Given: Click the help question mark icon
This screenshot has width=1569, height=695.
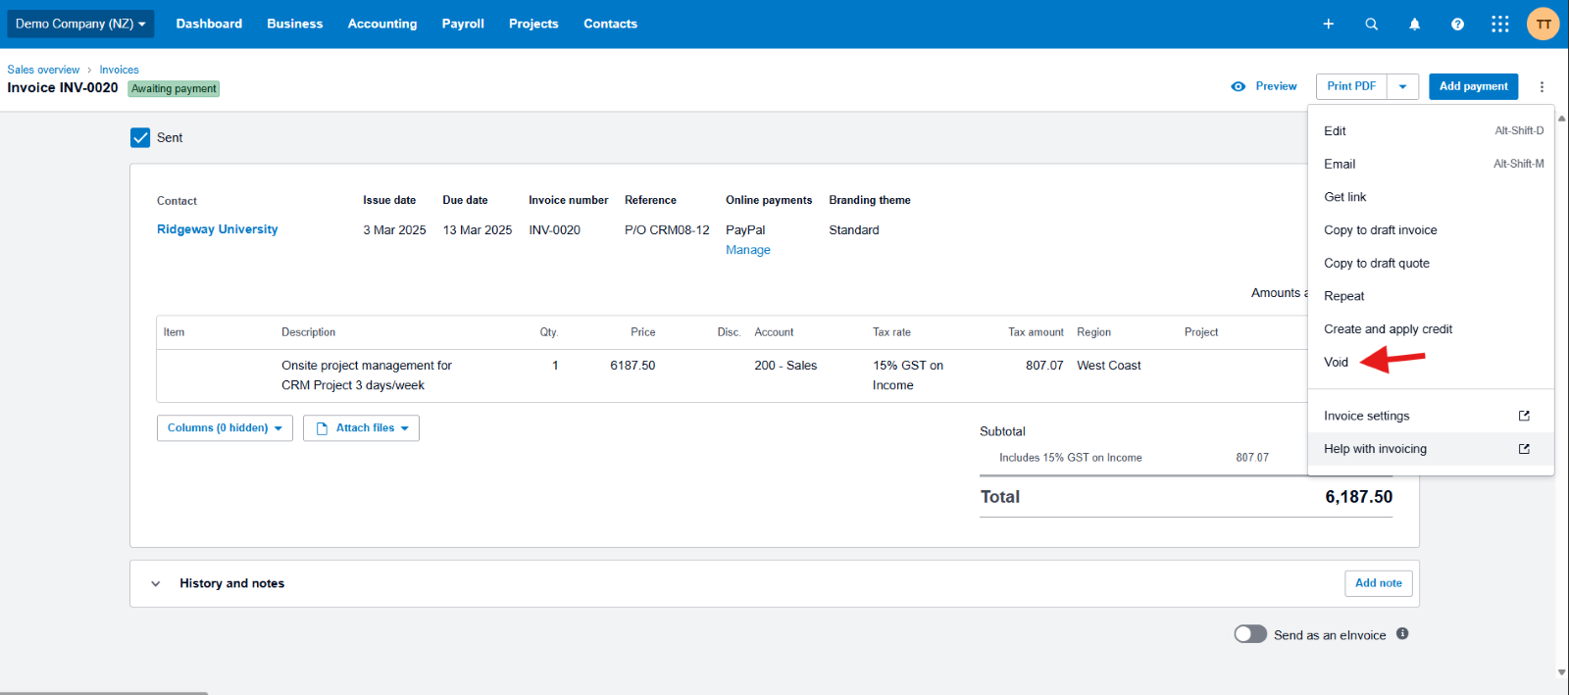Looking at the screenshot, I should coord(1457,25).
